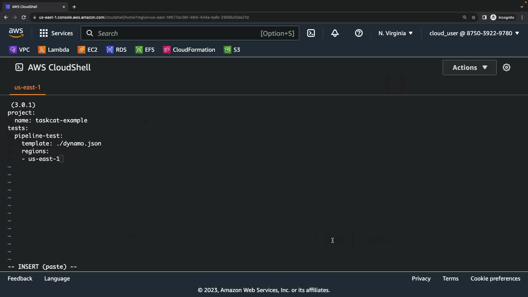Expand the N. Virginia region selector
The width and height of the screenshot is (528, 297).
point(395,33)
